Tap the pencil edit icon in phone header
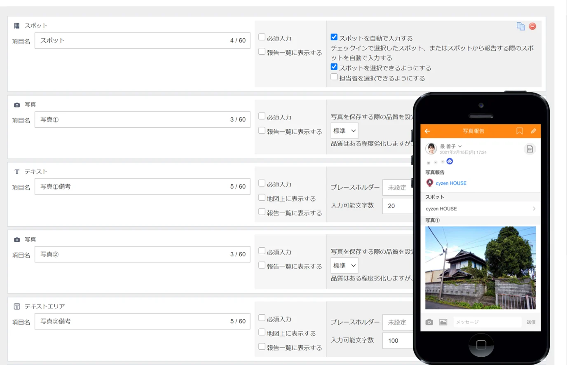Viewport: 567px width, 365px height. (x=534, y=131)
